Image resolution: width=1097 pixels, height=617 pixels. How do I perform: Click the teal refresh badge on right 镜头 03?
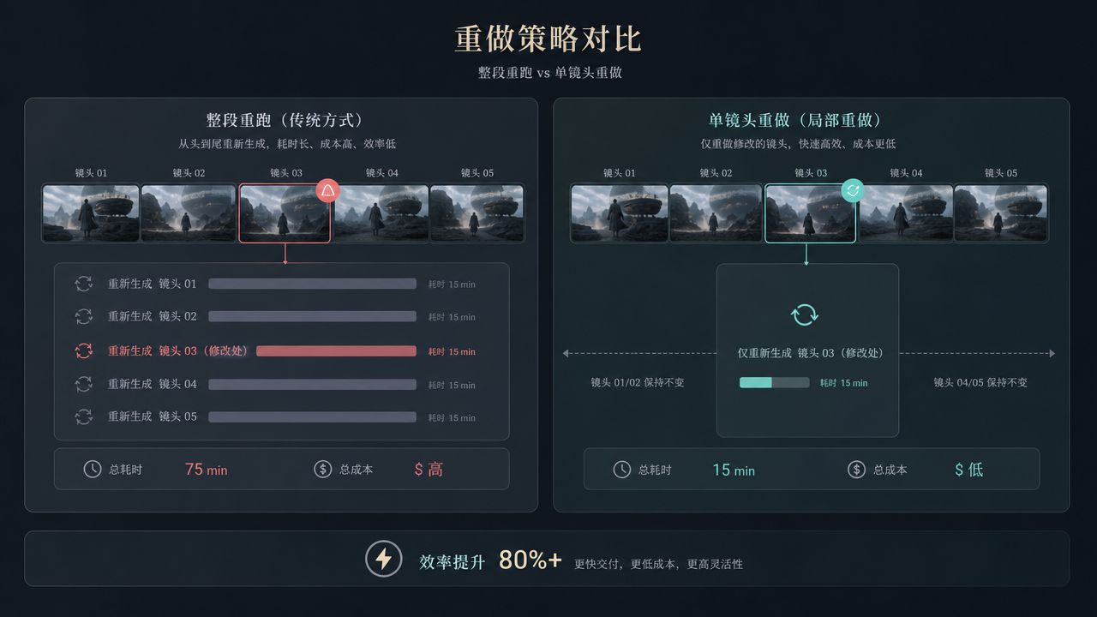[853, 190]
